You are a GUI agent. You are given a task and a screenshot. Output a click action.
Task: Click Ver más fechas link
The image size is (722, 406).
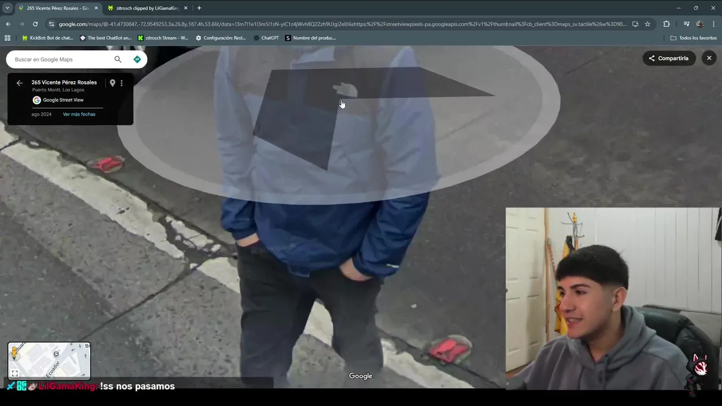[x=79, y=114]
